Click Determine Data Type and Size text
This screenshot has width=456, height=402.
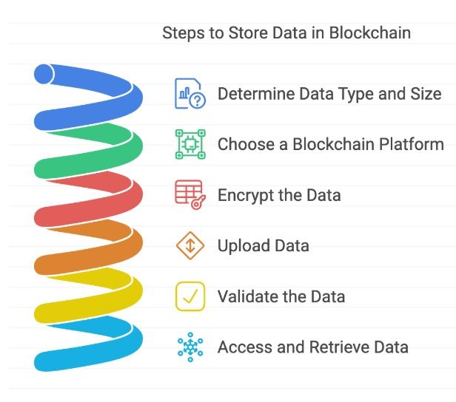[x=329, y=94]
